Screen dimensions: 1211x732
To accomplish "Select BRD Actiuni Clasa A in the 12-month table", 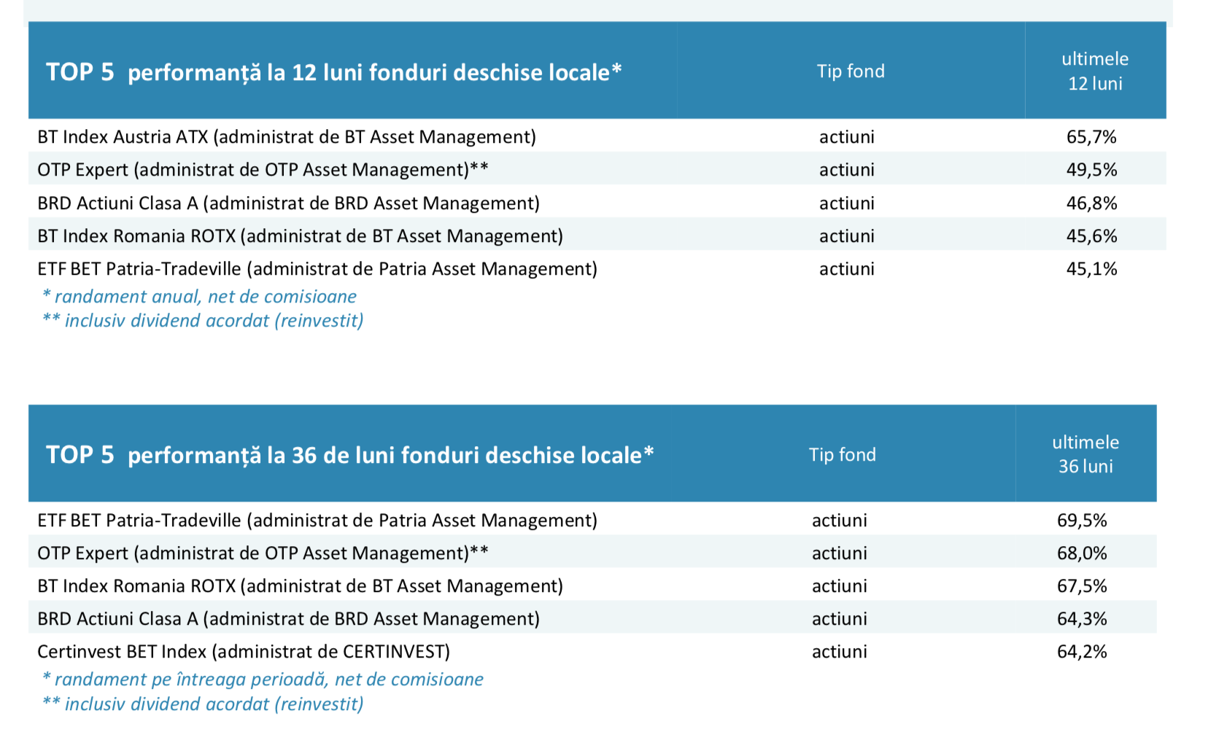I will click(288, 203).
